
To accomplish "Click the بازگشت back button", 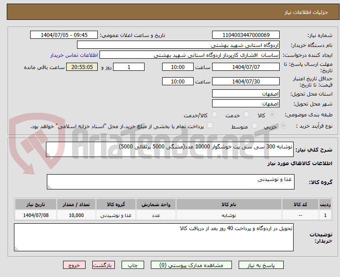I will 104,265.
